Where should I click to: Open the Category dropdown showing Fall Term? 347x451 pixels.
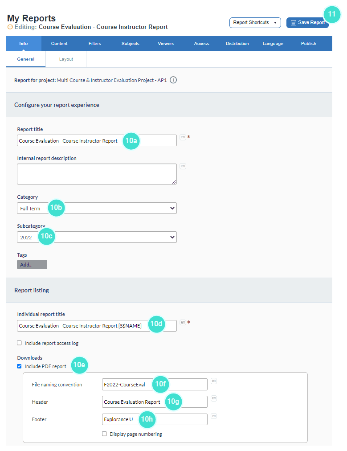97,208
